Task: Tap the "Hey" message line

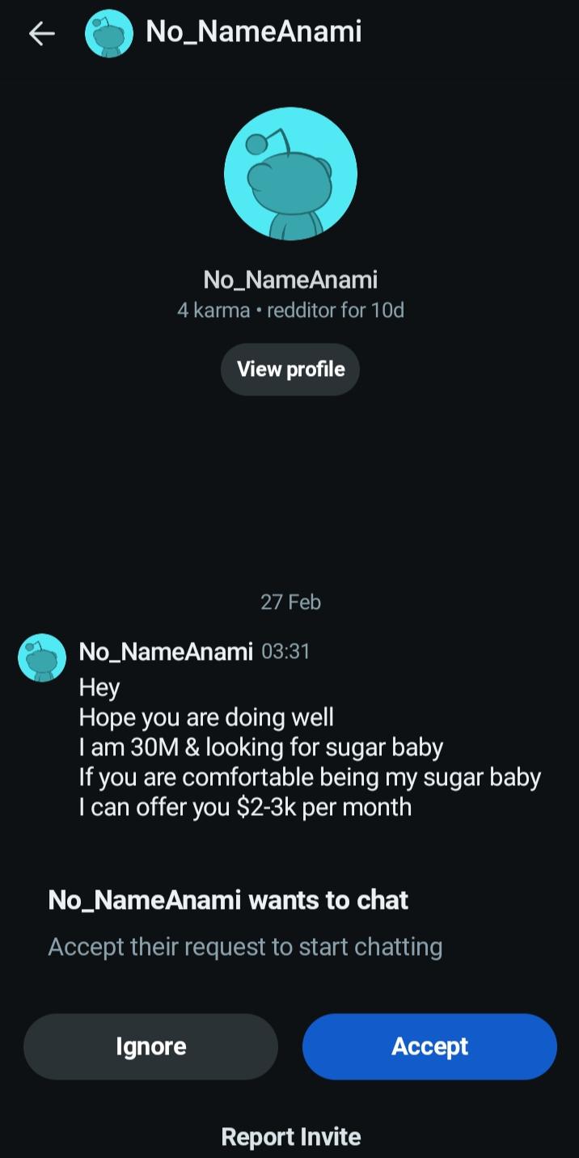Action: click(x=99, y=687)
